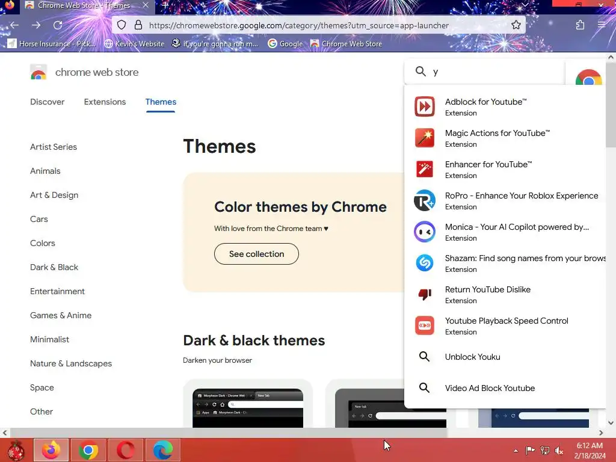Open the Firefox extensions puzzle icon

click(580, 25)
